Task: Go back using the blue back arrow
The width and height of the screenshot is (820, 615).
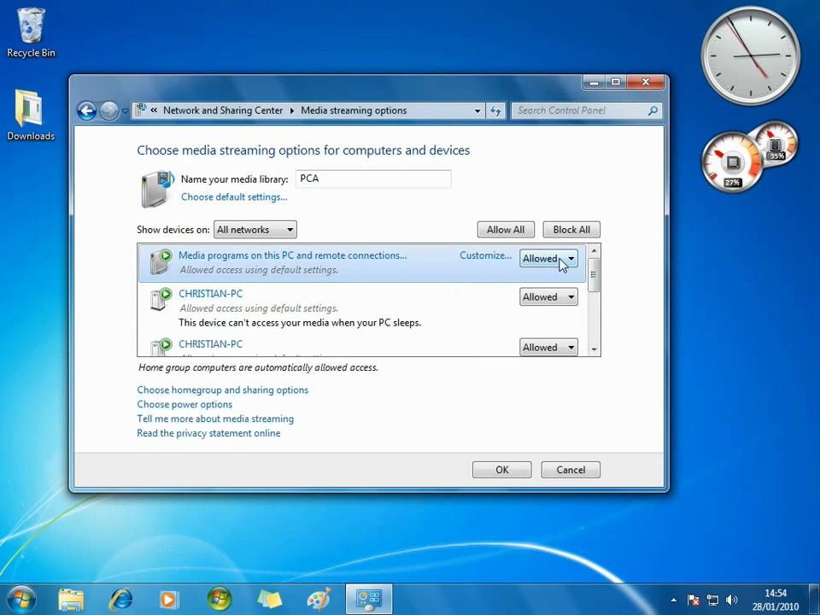Action: pyautogui.click(x=87, y=111)
